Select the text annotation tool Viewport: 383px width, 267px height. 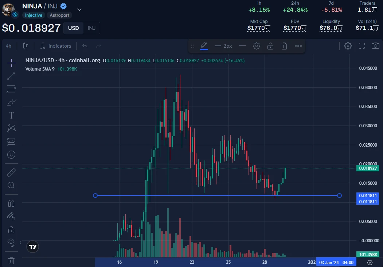point(11,115)
